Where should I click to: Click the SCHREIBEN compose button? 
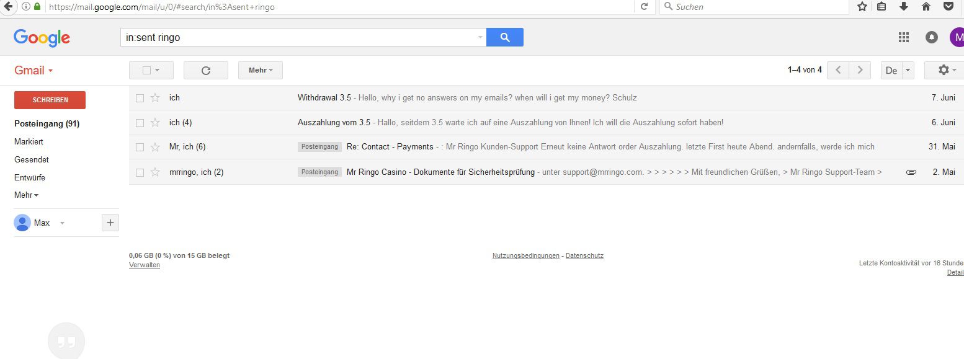[x=50, y=100]
